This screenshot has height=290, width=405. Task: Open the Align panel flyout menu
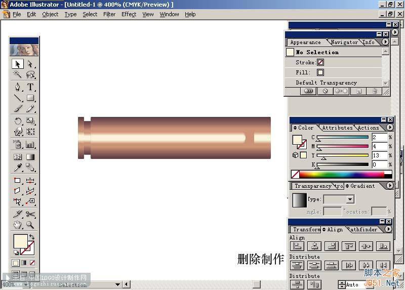tap(388, 229)
